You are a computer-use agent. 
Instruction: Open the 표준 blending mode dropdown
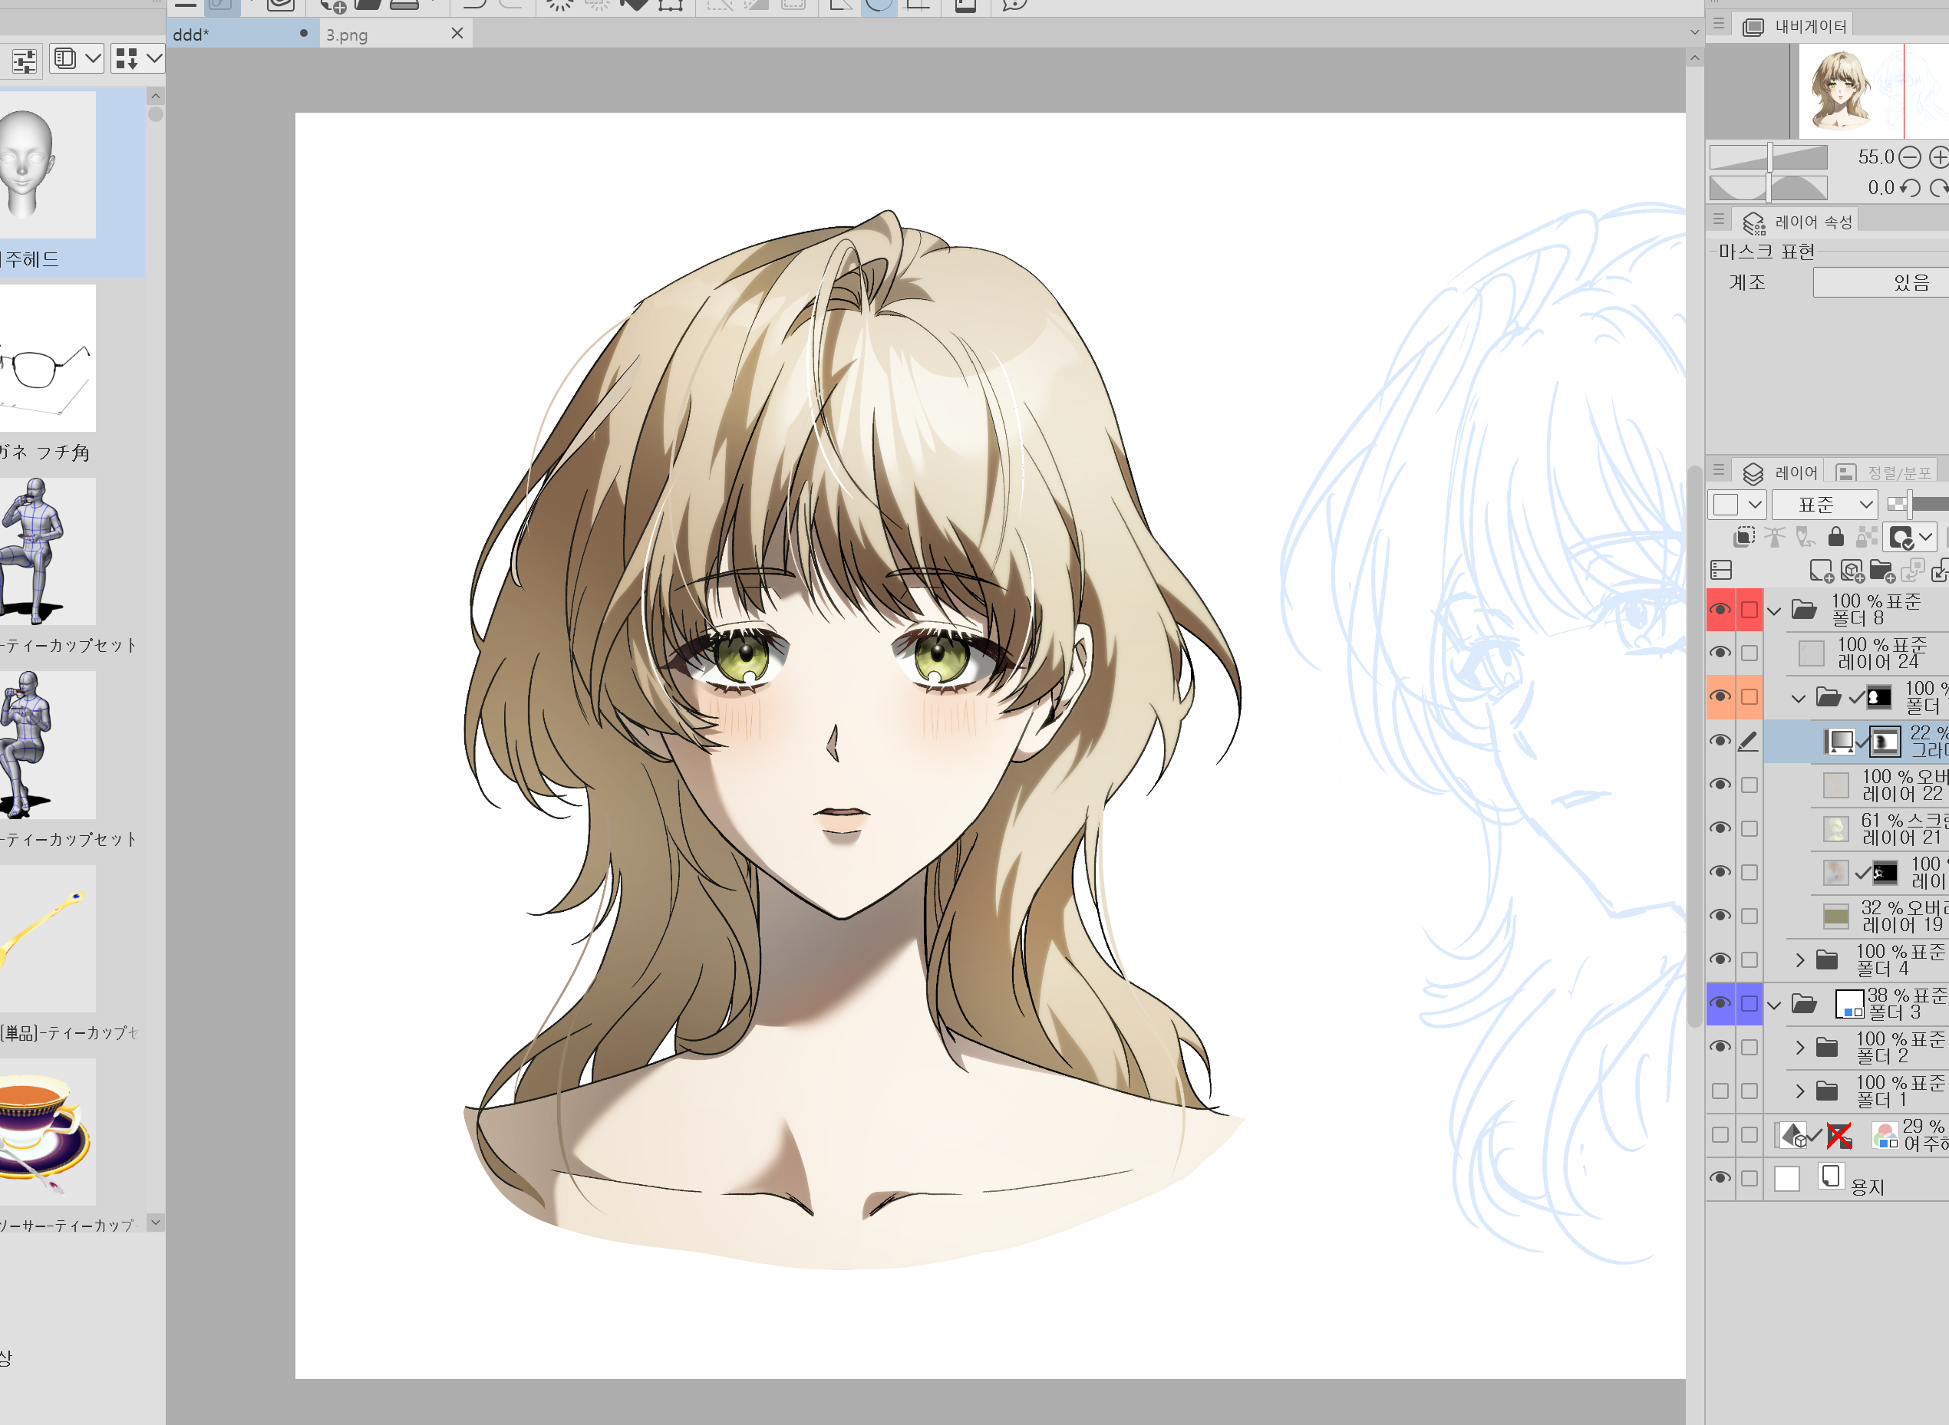click(x=1825, y=505)
